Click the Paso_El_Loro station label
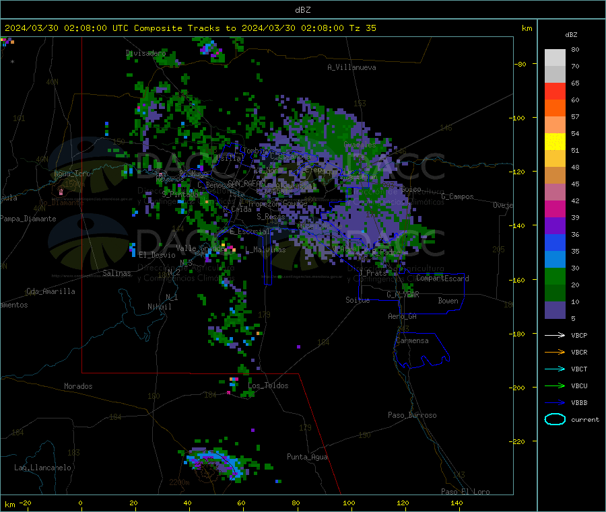 pos(465,492)
